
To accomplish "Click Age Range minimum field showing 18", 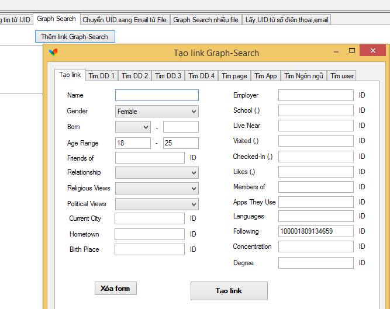I will pyautogui.click(x=133, y=143).
